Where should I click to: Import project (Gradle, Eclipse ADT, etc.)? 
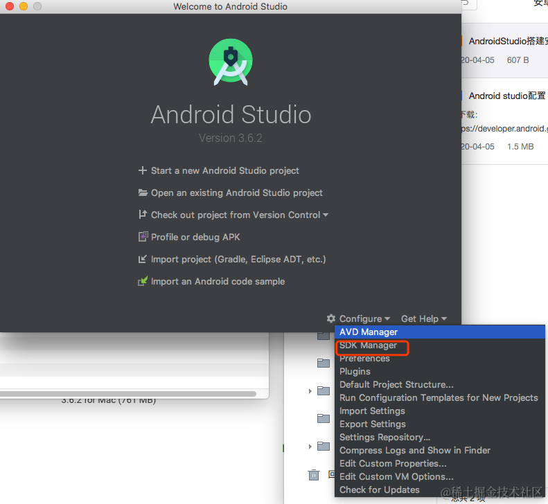[238, 259]
